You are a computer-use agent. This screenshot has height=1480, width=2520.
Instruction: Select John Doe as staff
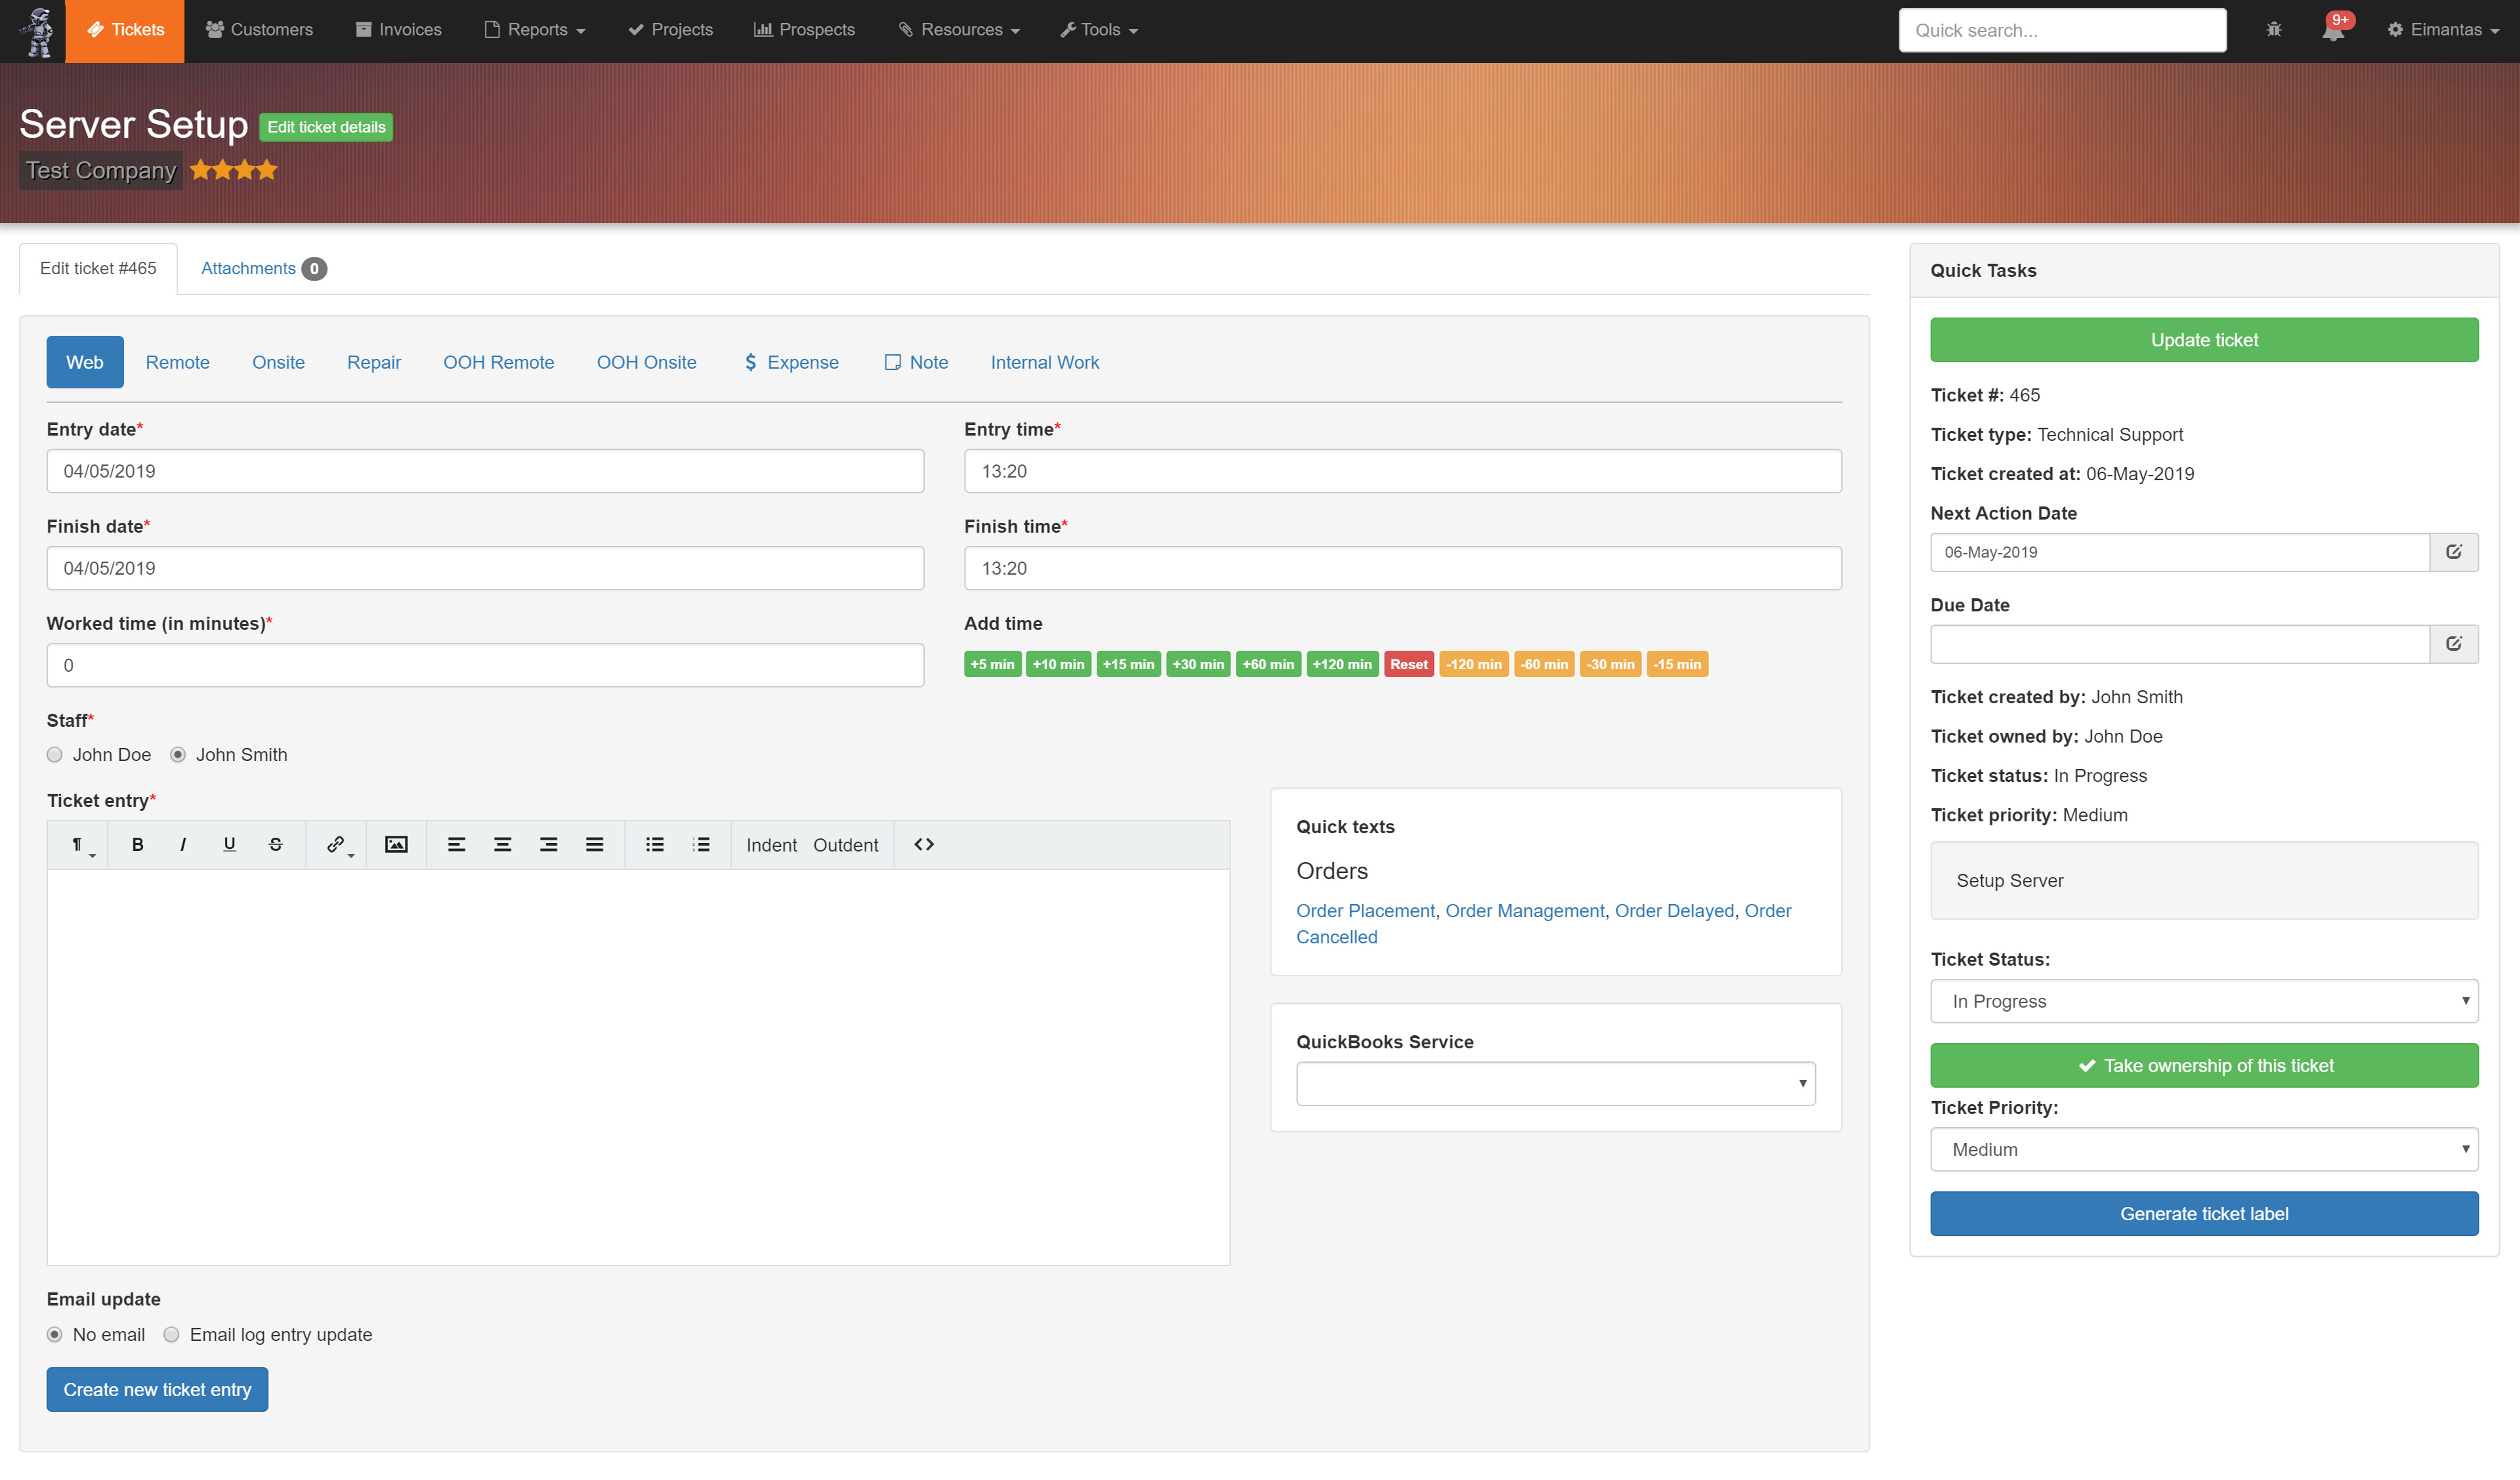tap(55, 755)
